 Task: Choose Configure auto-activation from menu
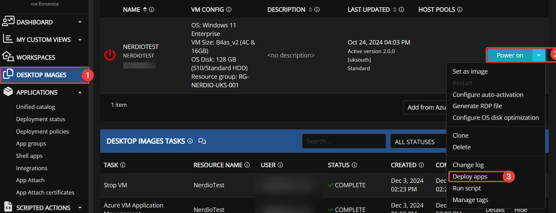pyautogui.click(x=488, y=95)
